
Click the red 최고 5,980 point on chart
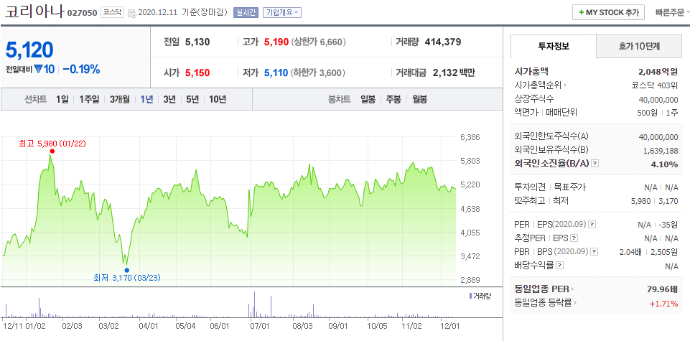coord(52,151)
